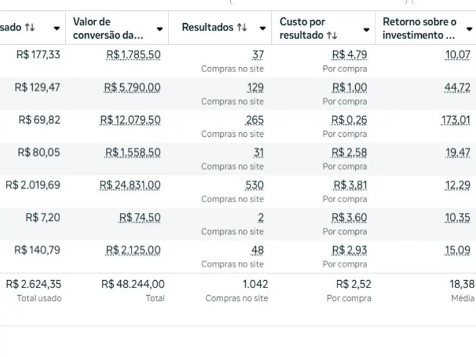This screenshot has height=357, width=476.
Task: Click the R$ 74,50 conversion value
Action: [x=140, y=218]
